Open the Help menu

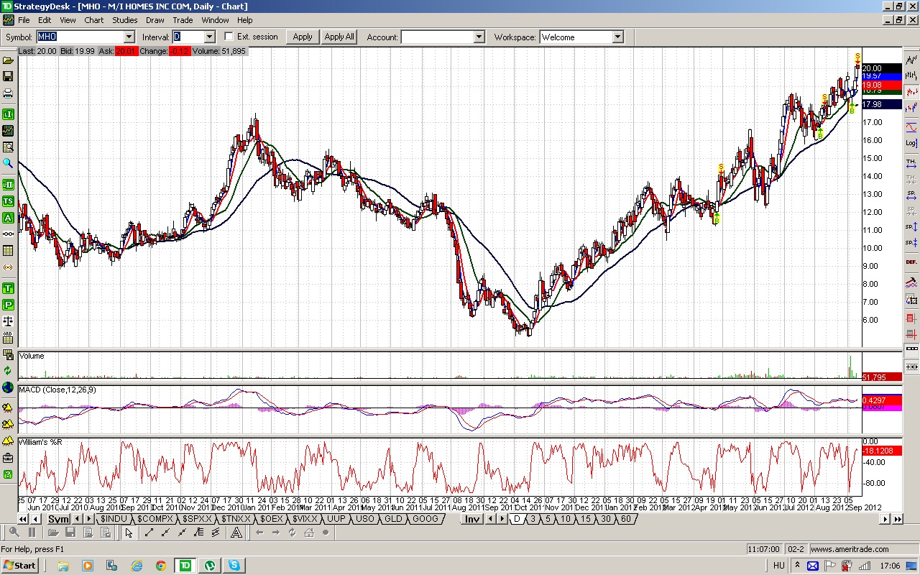pyautogui.click(x=244, y=20)
